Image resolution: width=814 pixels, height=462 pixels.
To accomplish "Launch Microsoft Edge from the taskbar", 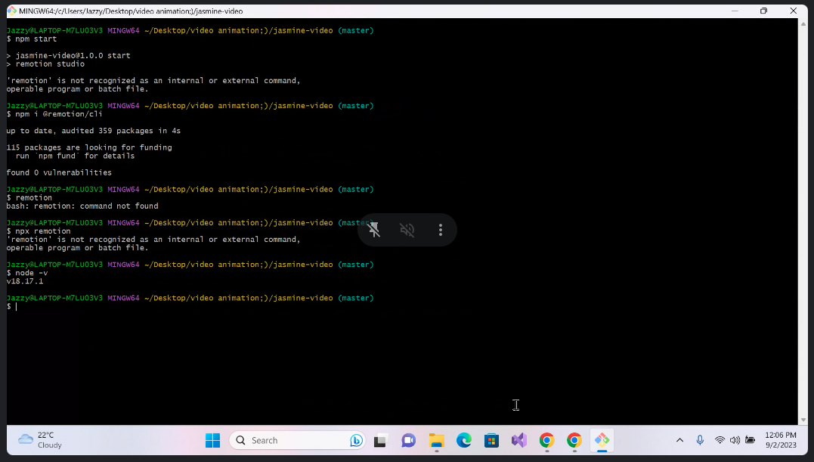I will pos(464,440).
